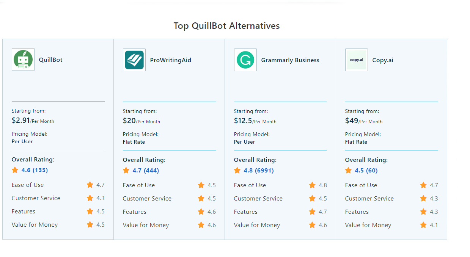Viewport: 470px width, 257px height.
Task: Click QuillBot's 4.6 (135) rating link
Action: tap(35, 170)
